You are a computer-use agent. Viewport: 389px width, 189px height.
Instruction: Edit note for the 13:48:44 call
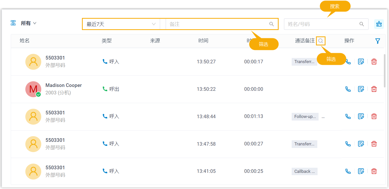click(x=361, y=116)
